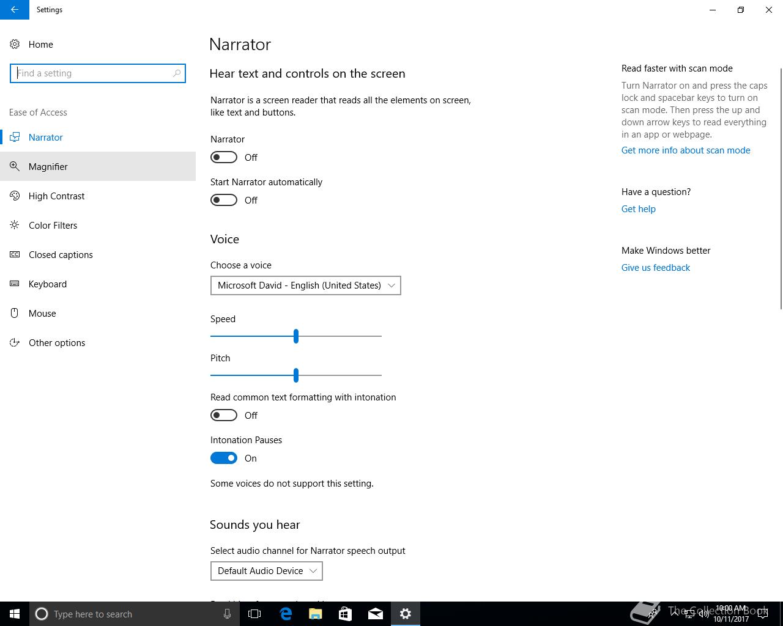Click the Settings gear in the taskbar

(x=406, y=614)
